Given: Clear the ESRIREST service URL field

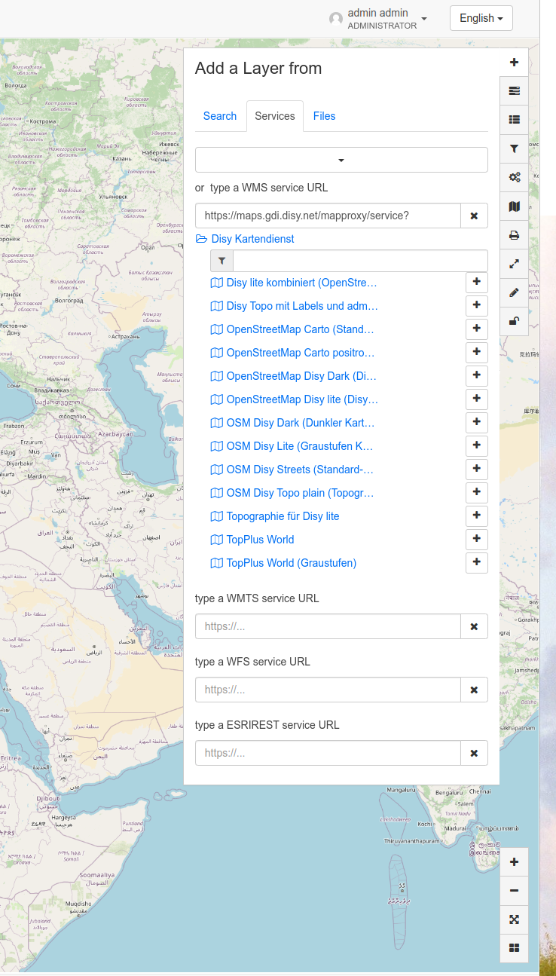Looking at the screenshot, I should pos(474,753).
